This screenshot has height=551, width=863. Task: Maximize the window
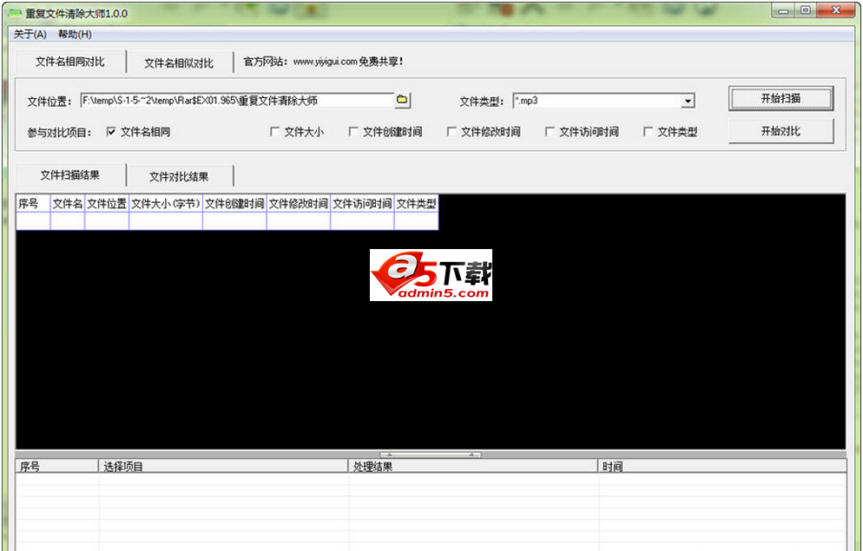pyautogui.click(x=805, y=10)
